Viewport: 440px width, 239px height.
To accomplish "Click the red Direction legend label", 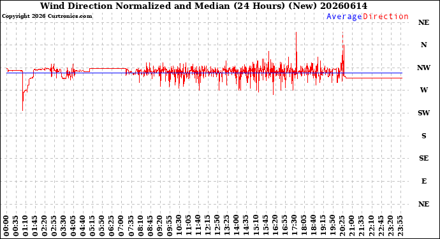I will tap(386, 17).
